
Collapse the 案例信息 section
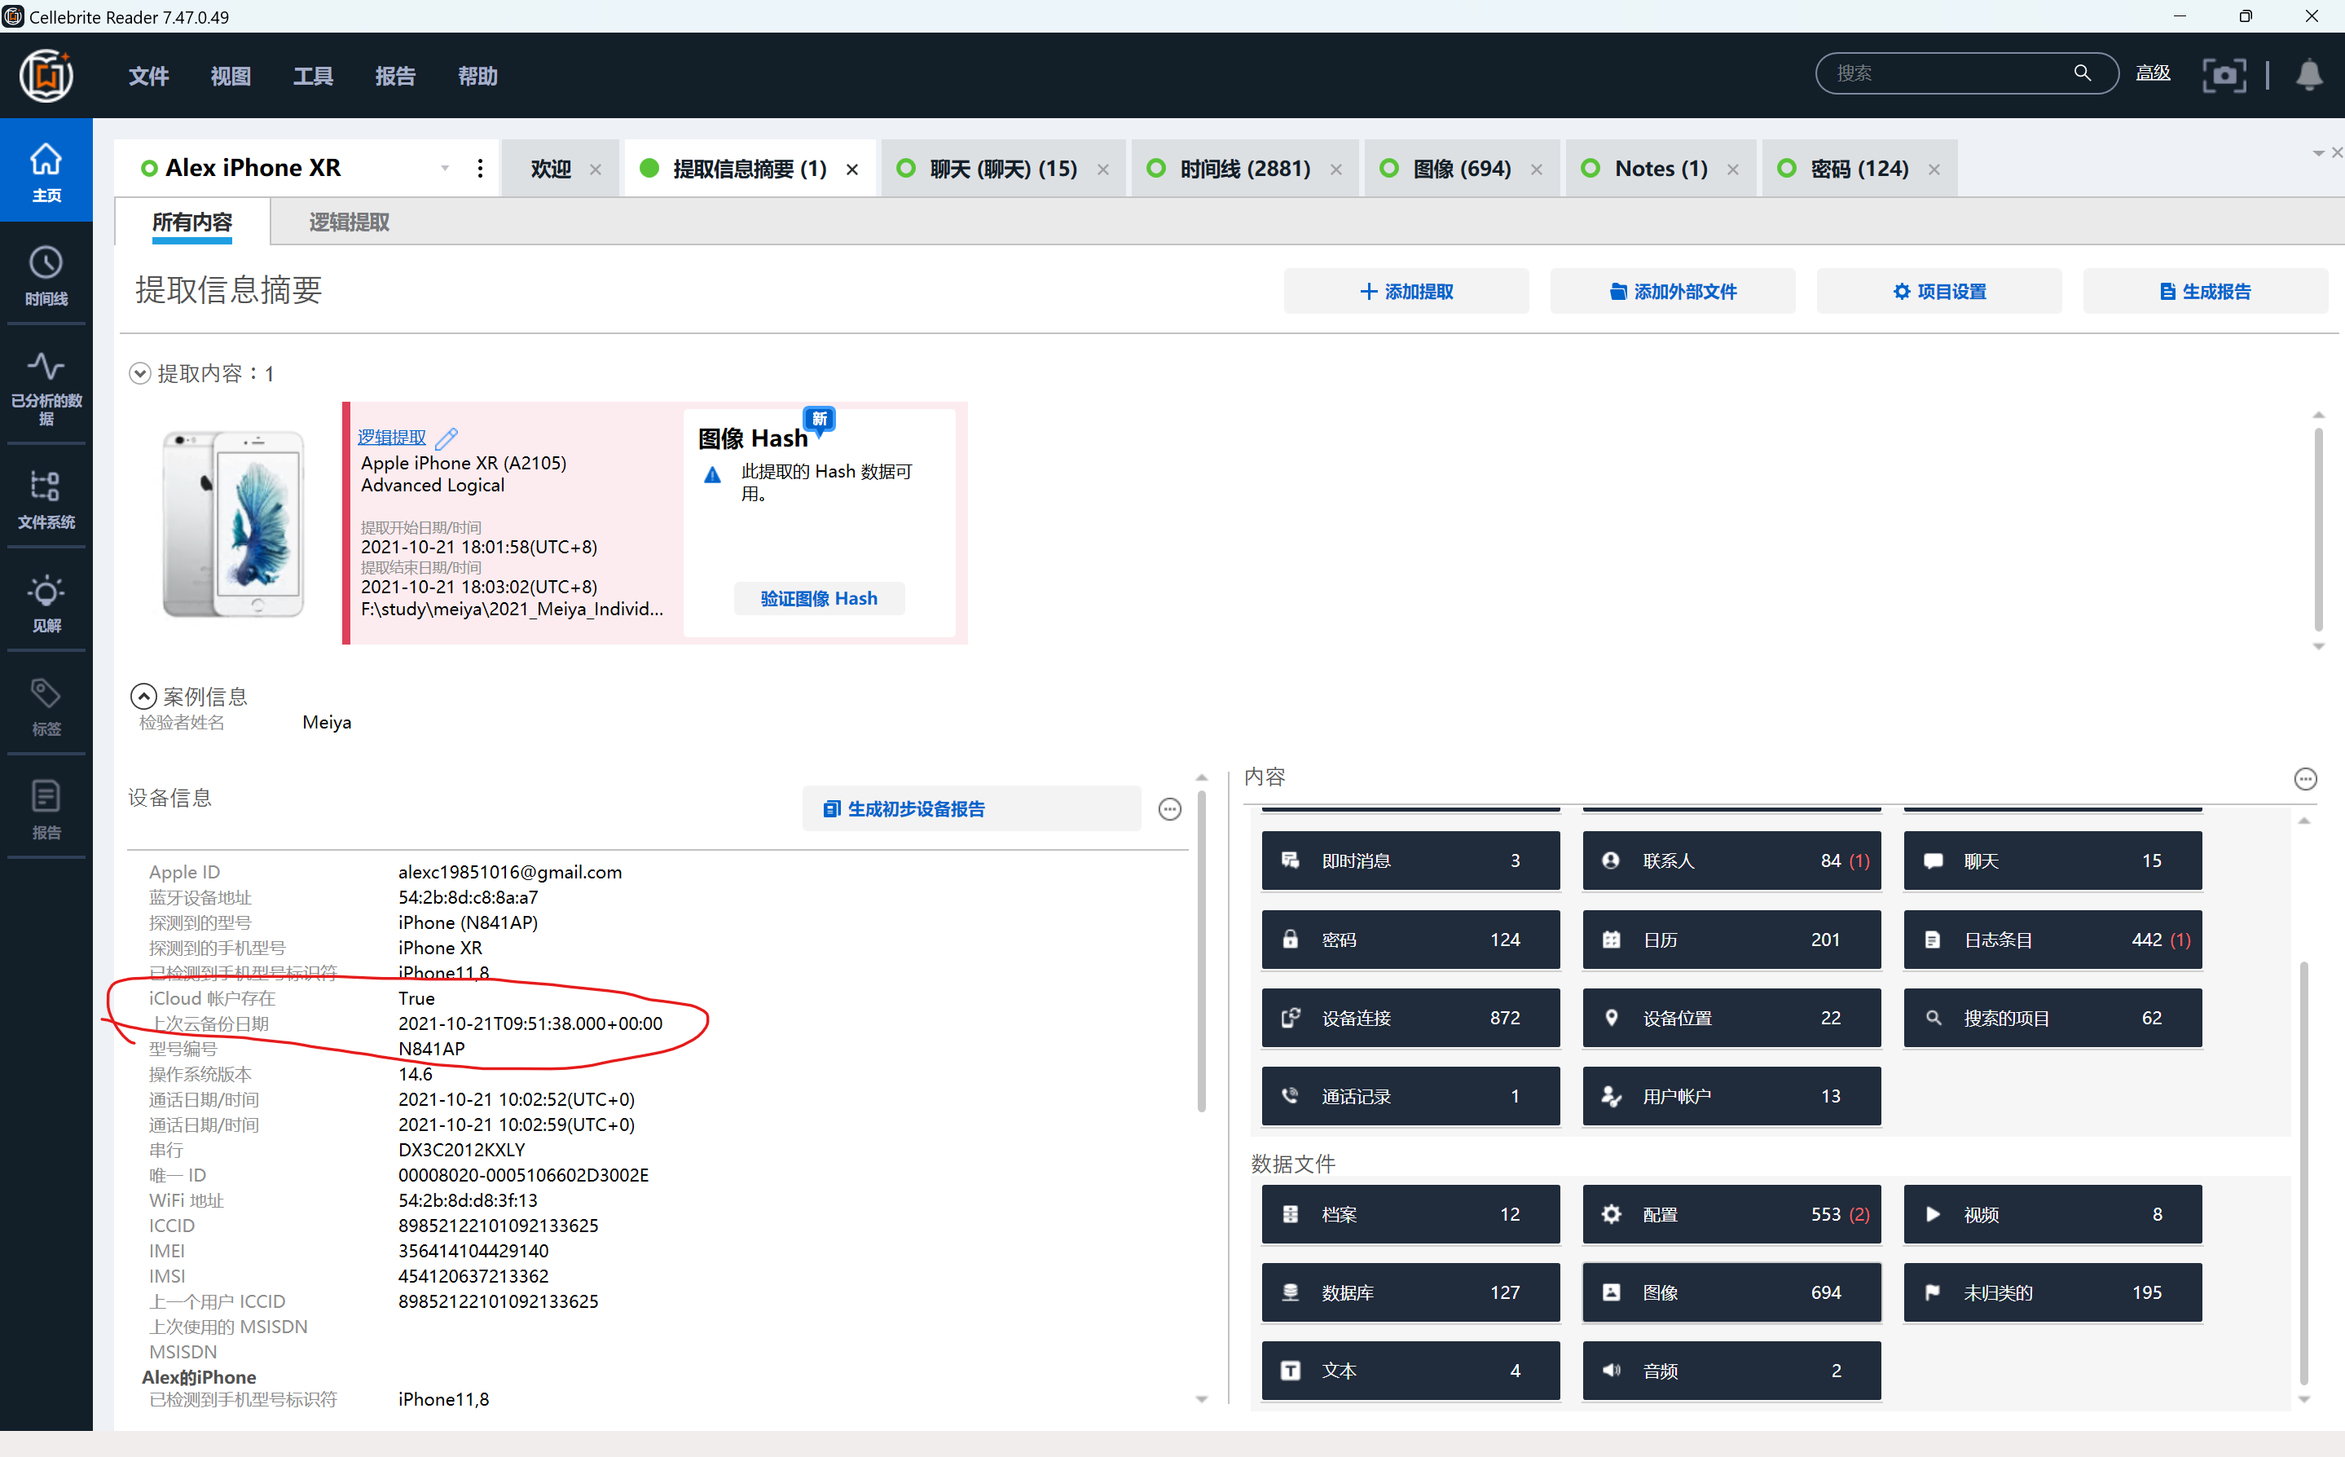click(x=143, y=696)
